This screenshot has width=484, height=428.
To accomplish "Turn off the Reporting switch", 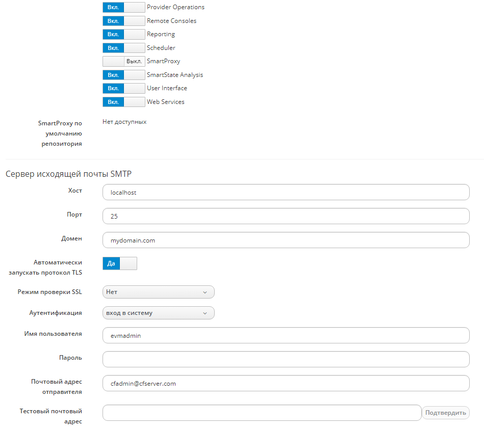I will click(x=124, y=34).
